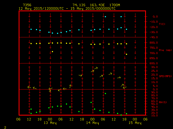Click the first cyan point at 0.0 temperature
This screenshot has height=129, width=173.
point(105,17)
